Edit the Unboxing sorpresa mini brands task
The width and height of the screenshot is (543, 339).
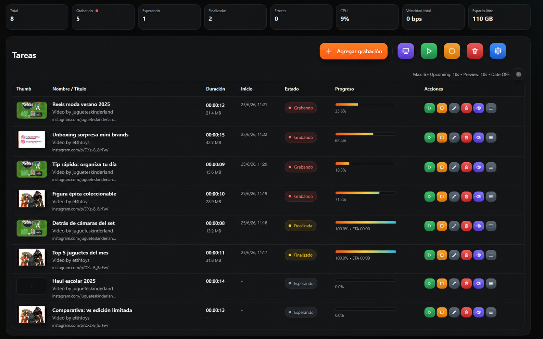tap(454, 137)
